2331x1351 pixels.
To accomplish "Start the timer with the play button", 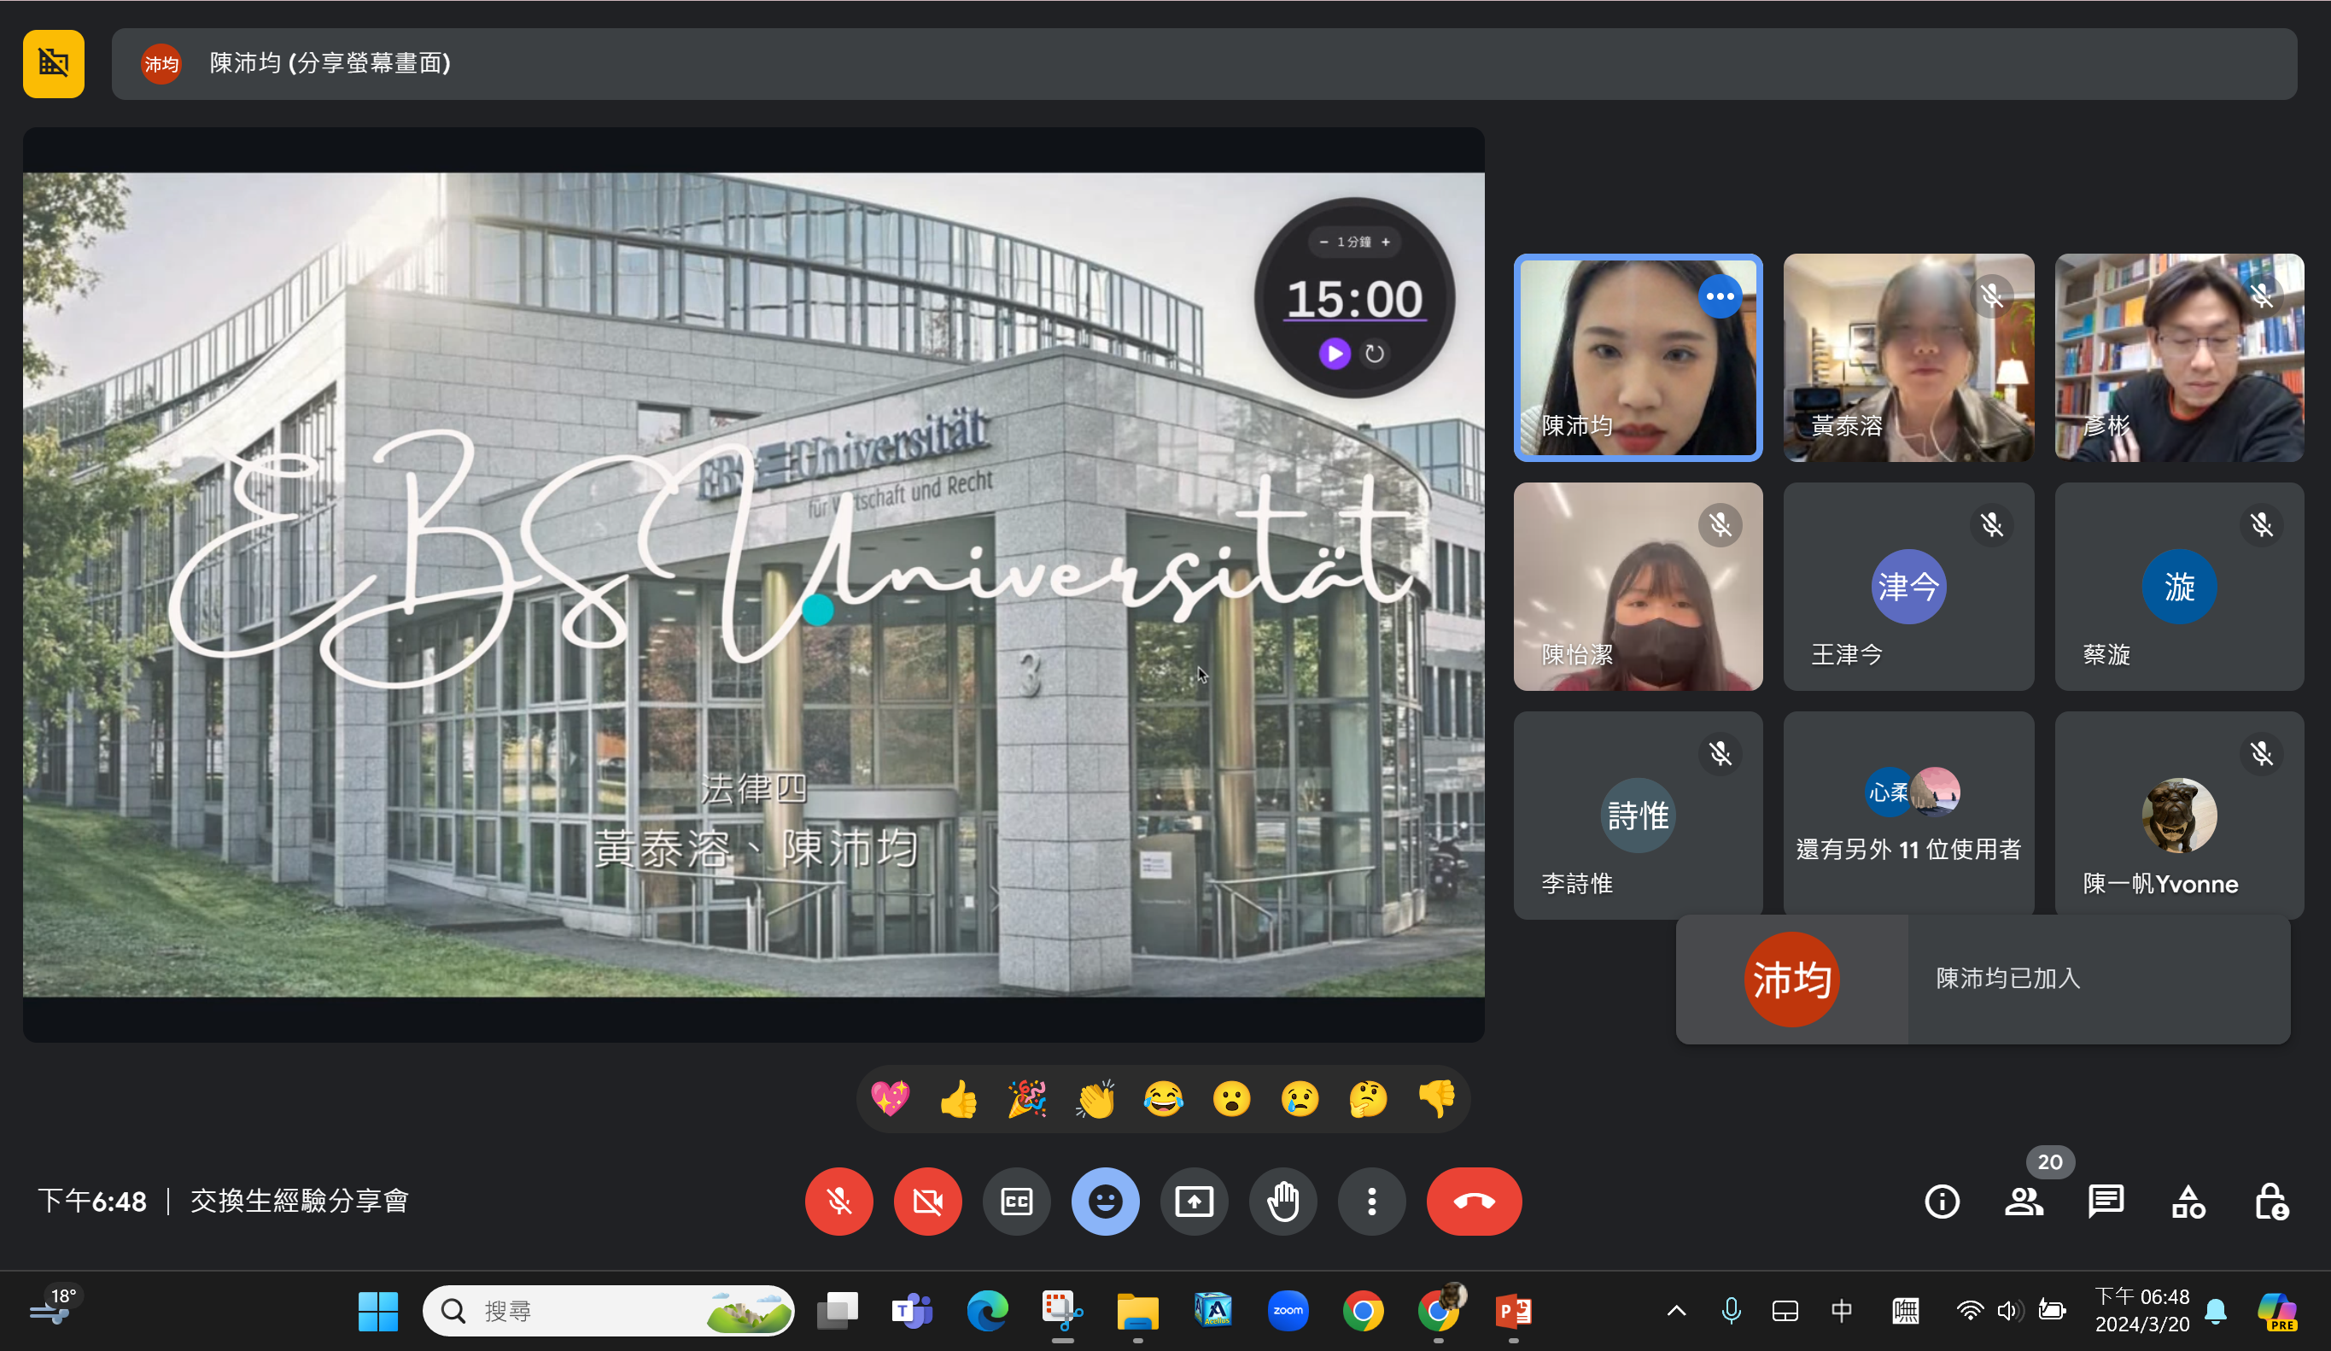I will pyautogui.click(x=1334, y=353).
